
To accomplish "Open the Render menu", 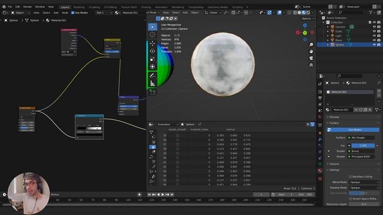I will tap(28, 7).
